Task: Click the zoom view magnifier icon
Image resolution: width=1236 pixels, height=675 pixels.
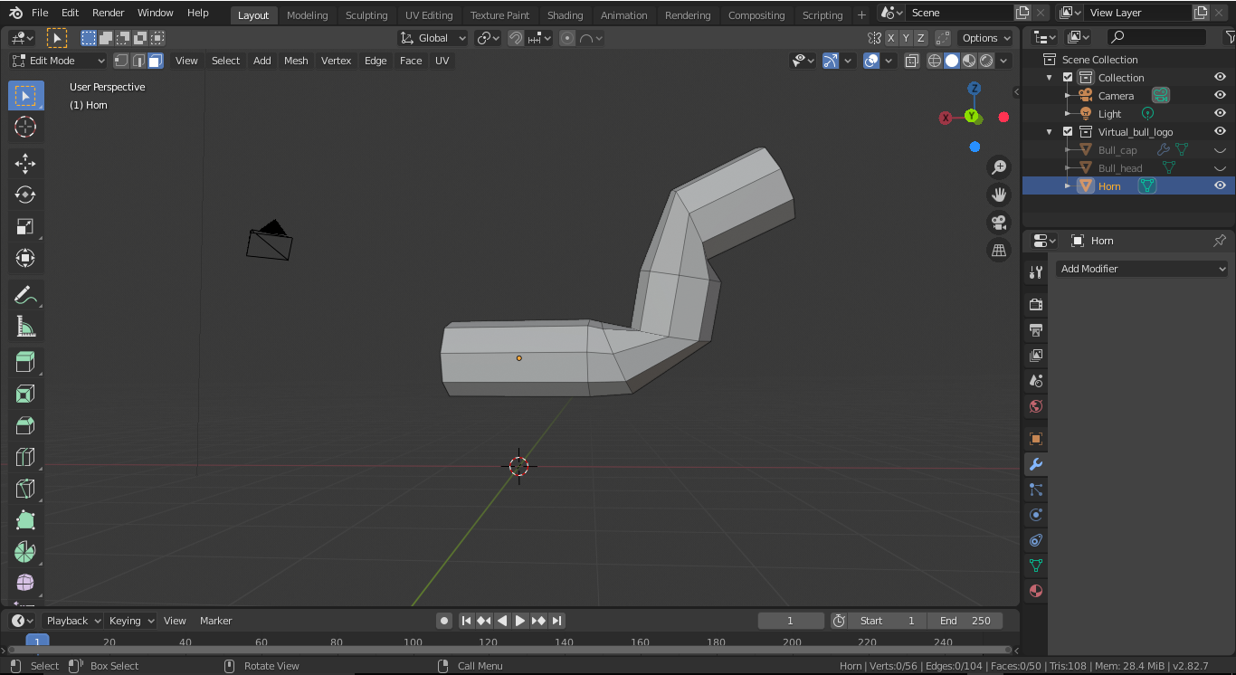Action: click(x=999, y=167)
